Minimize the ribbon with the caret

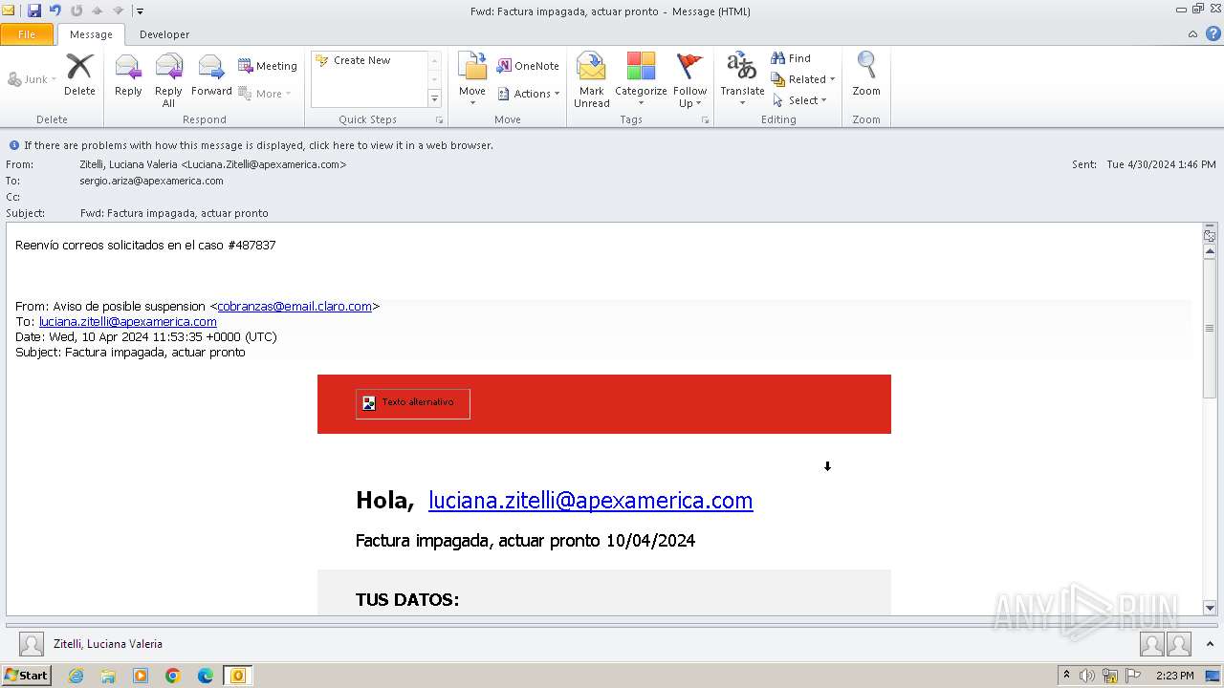(1192, 33)
